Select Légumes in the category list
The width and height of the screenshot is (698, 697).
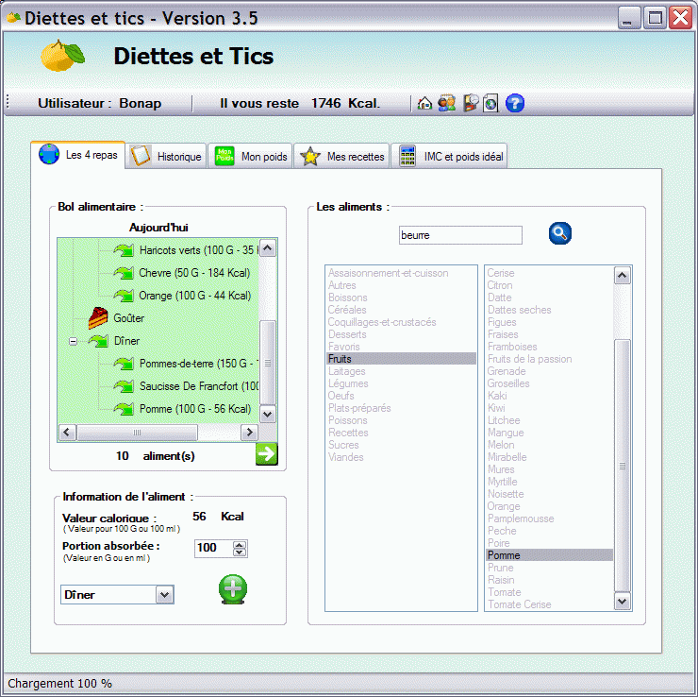348,383
